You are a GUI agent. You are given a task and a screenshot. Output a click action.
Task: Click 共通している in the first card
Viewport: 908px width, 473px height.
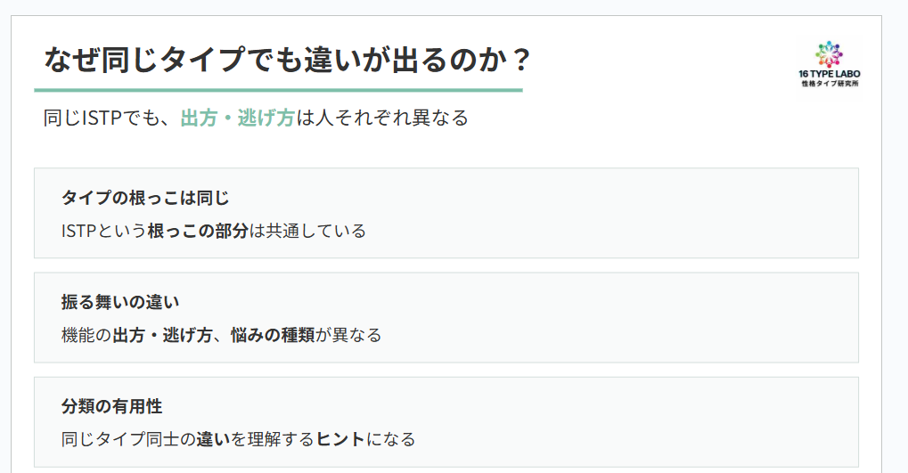(316, 231)
